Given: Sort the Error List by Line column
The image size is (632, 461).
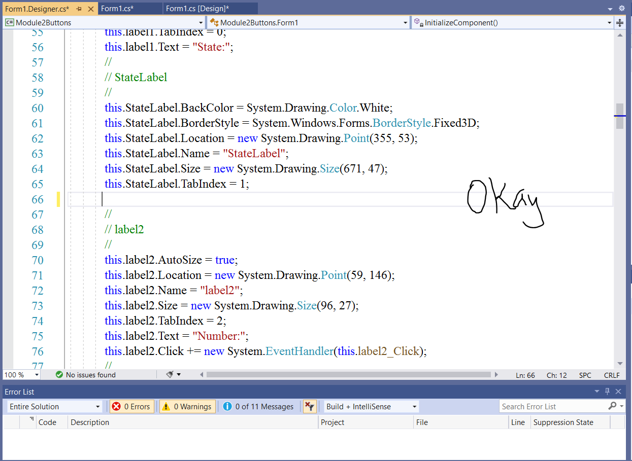Looking at the screenshot, I should tap(519, 422).
